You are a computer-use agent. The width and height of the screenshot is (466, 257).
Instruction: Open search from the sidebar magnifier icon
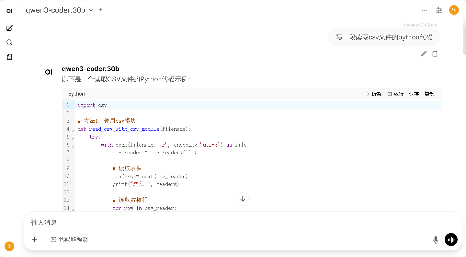pyautogui.click(x=9, y=43)
